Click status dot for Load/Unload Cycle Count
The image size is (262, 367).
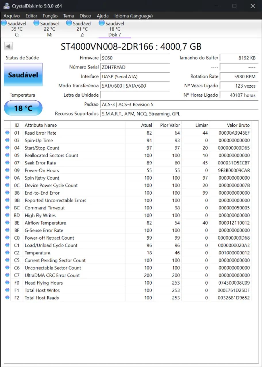click(x=7, y=245)
